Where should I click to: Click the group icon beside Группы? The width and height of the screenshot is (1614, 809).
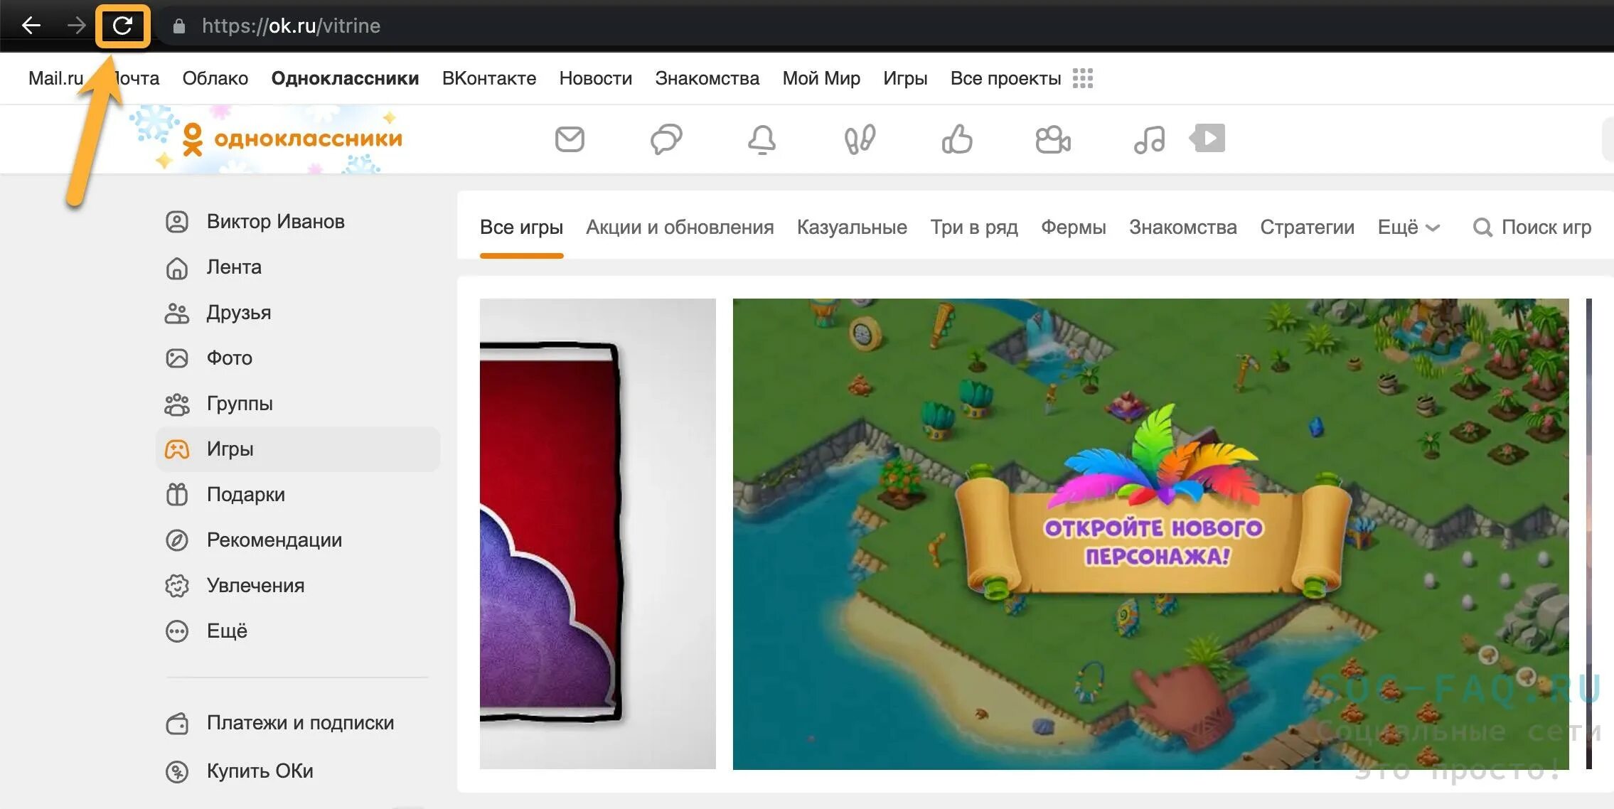(x=177, y=404)
